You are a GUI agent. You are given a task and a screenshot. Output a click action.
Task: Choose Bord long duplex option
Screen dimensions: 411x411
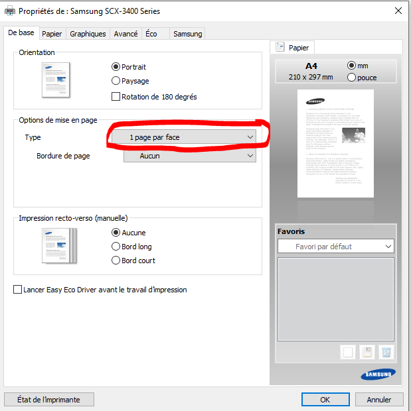click(116, 247)
